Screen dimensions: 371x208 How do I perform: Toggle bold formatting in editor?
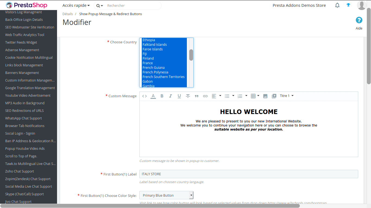click(x=162, y=96)
